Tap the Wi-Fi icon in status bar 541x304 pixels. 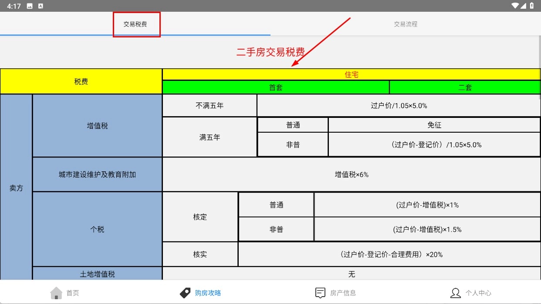[516, 6]
